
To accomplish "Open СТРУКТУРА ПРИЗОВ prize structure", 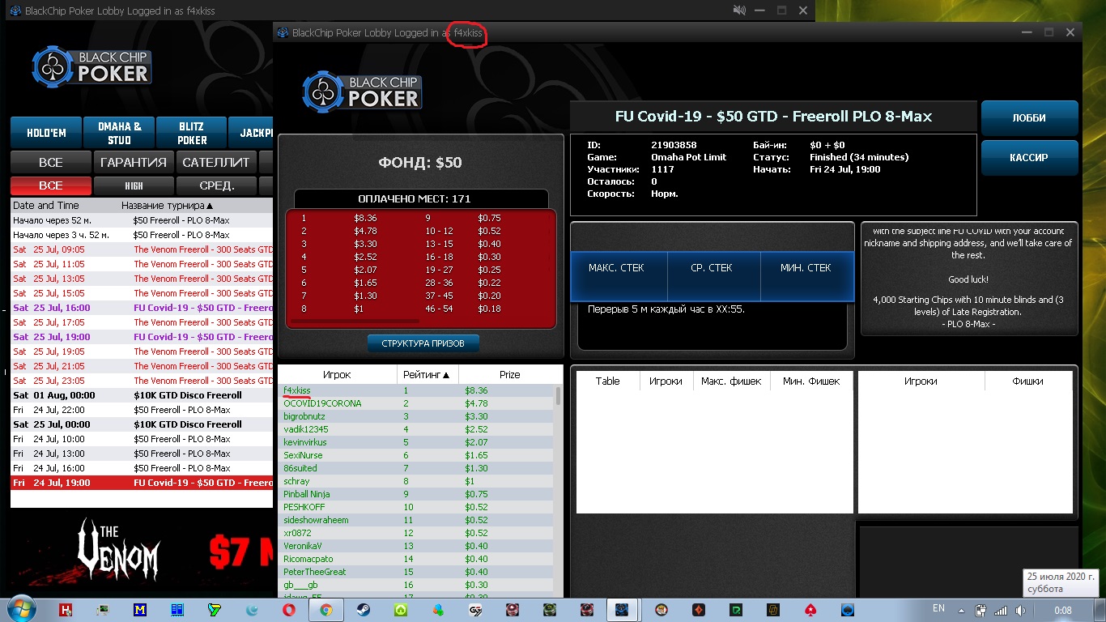I will coord(423,343).
